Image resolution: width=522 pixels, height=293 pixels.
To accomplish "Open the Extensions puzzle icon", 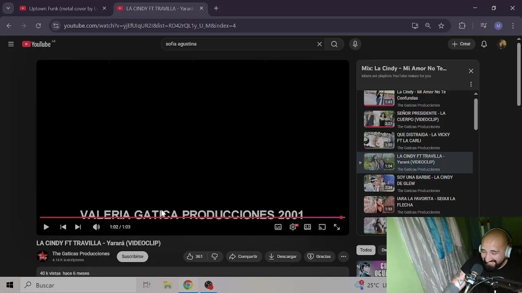I will coord(462,26).
